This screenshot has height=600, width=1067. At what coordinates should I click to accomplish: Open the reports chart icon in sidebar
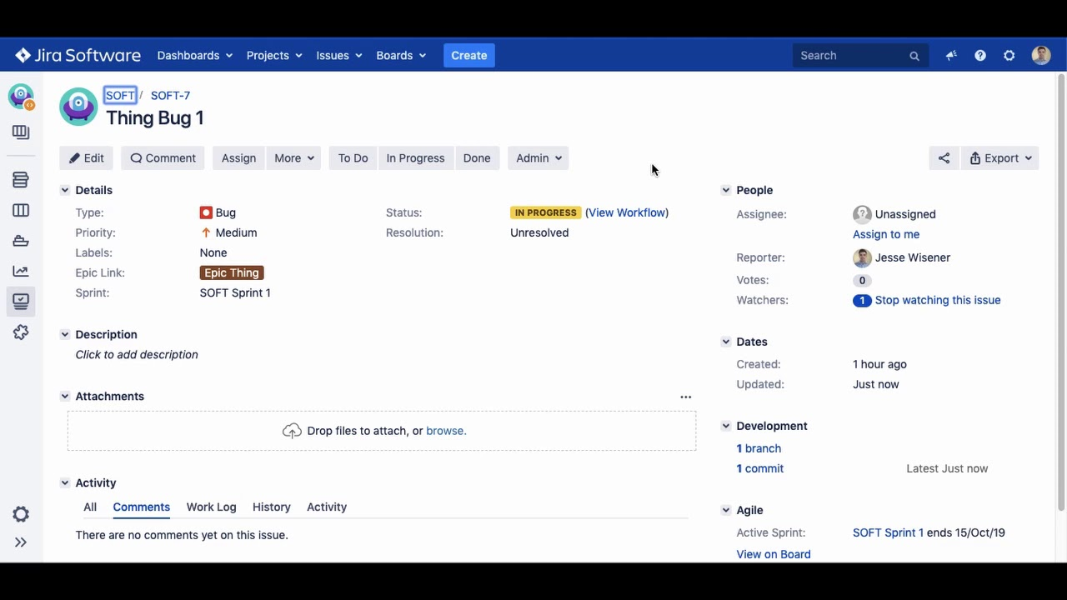[21, 271]
